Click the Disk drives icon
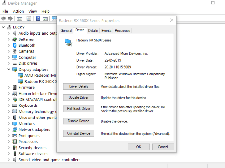 click(x=15, y=64)
